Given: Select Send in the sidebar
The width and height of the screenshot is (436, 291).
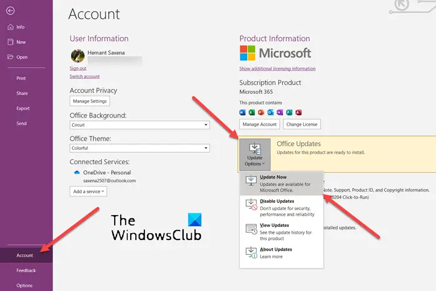Looking at the screenshot, I should (x=26, y=123).
